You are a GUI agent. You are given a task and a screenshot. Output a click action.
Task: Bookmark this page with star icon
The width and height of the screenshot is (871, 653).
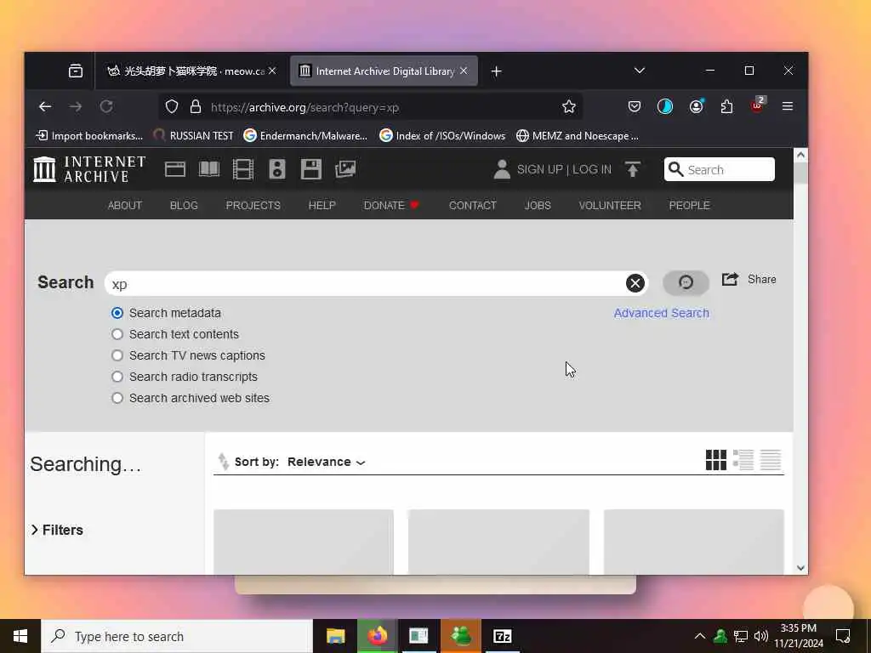point(569,106)
